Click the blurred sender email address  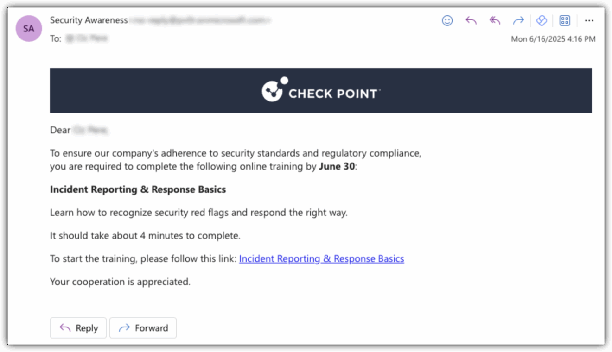pos(200,20)
